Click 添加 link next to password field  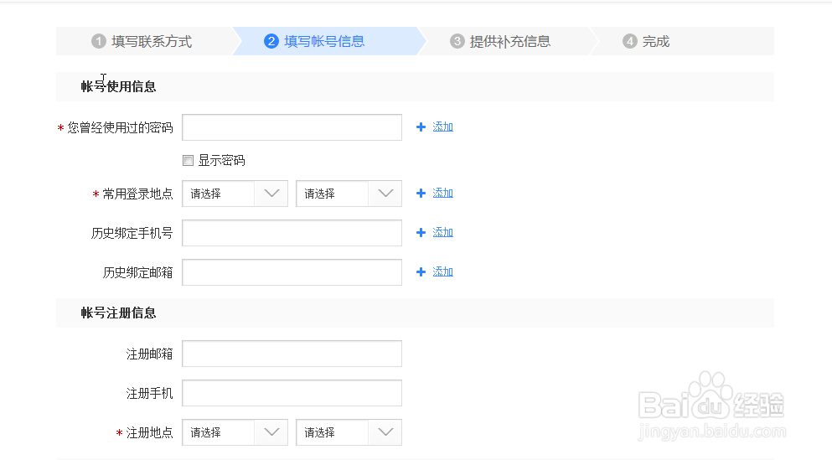442,127
